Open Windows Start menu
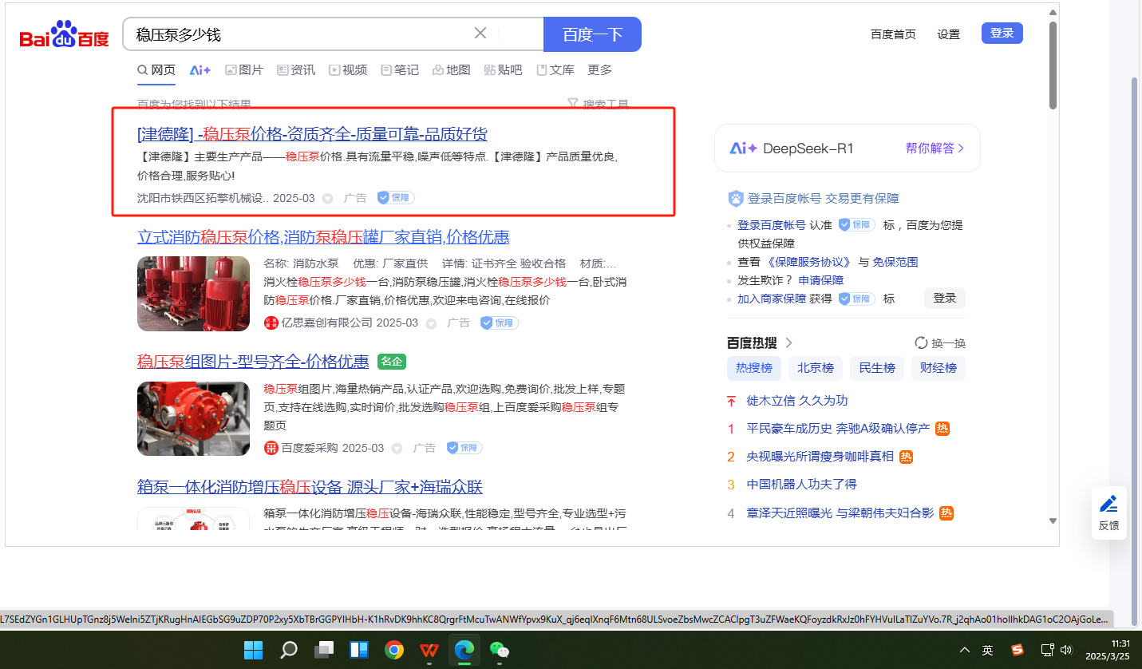The image size is (1142, 669). [253, 650]
